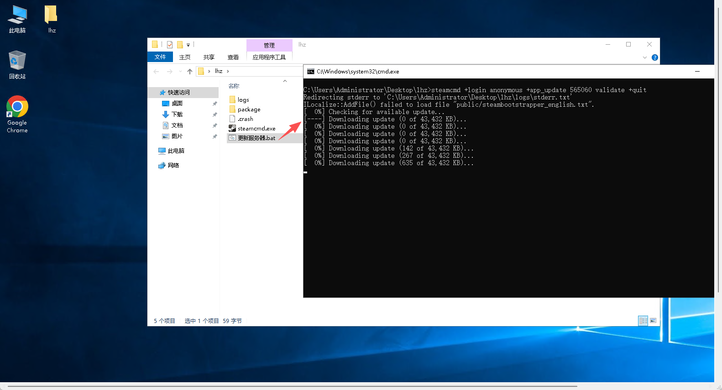Open the 文件 menu tab
722x390 pixels.
click(160, 57)
